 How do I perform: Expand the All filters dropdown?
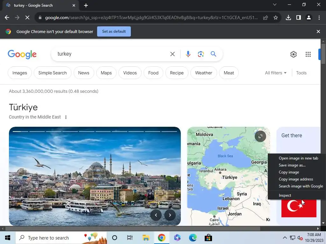(x=276, y=73)
